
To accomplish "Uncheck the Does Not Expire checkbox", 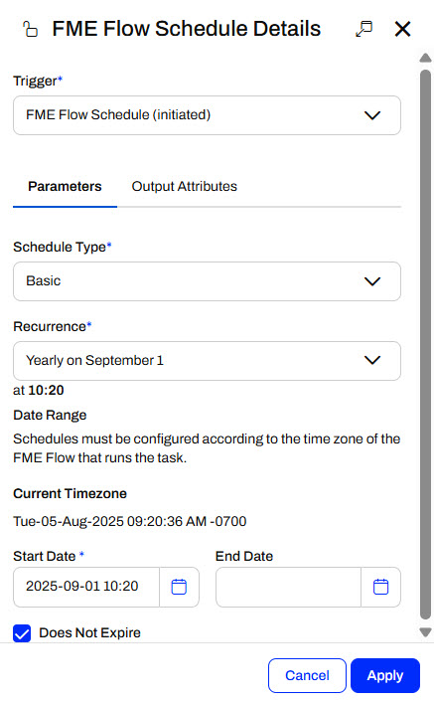I will tap(22, 633).
